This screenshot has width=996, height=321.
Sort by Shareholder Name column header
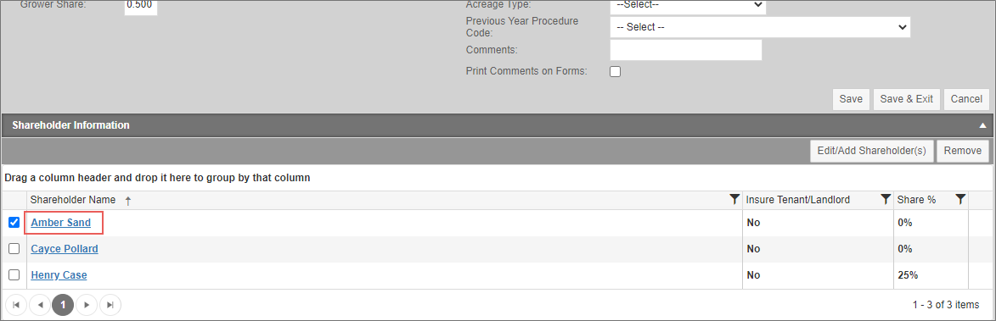pyautogui.click(x=73, y=199)
